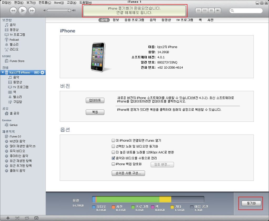Image resolution: width=269 pixels, height=221 pixels.
Task: Switch to the Cover Flow view icon
Action: coord(218,11)
